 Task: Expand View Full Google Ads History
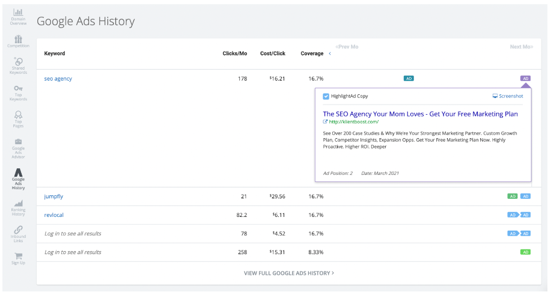click(x=288, y=273)
